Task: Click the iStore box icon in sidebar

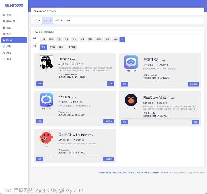Action: (x=4, y=40)
